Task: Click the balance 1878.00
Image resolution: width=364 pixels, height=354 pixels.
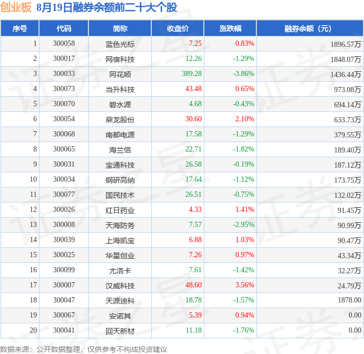Action: coord(349,300)
